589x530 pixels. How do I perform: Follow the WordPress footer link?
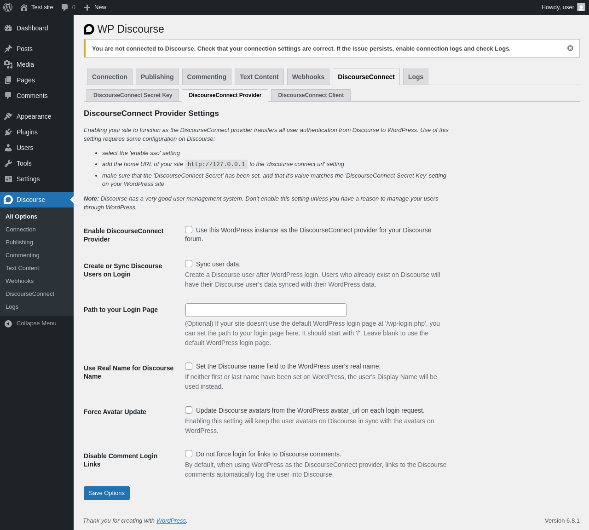171,520
